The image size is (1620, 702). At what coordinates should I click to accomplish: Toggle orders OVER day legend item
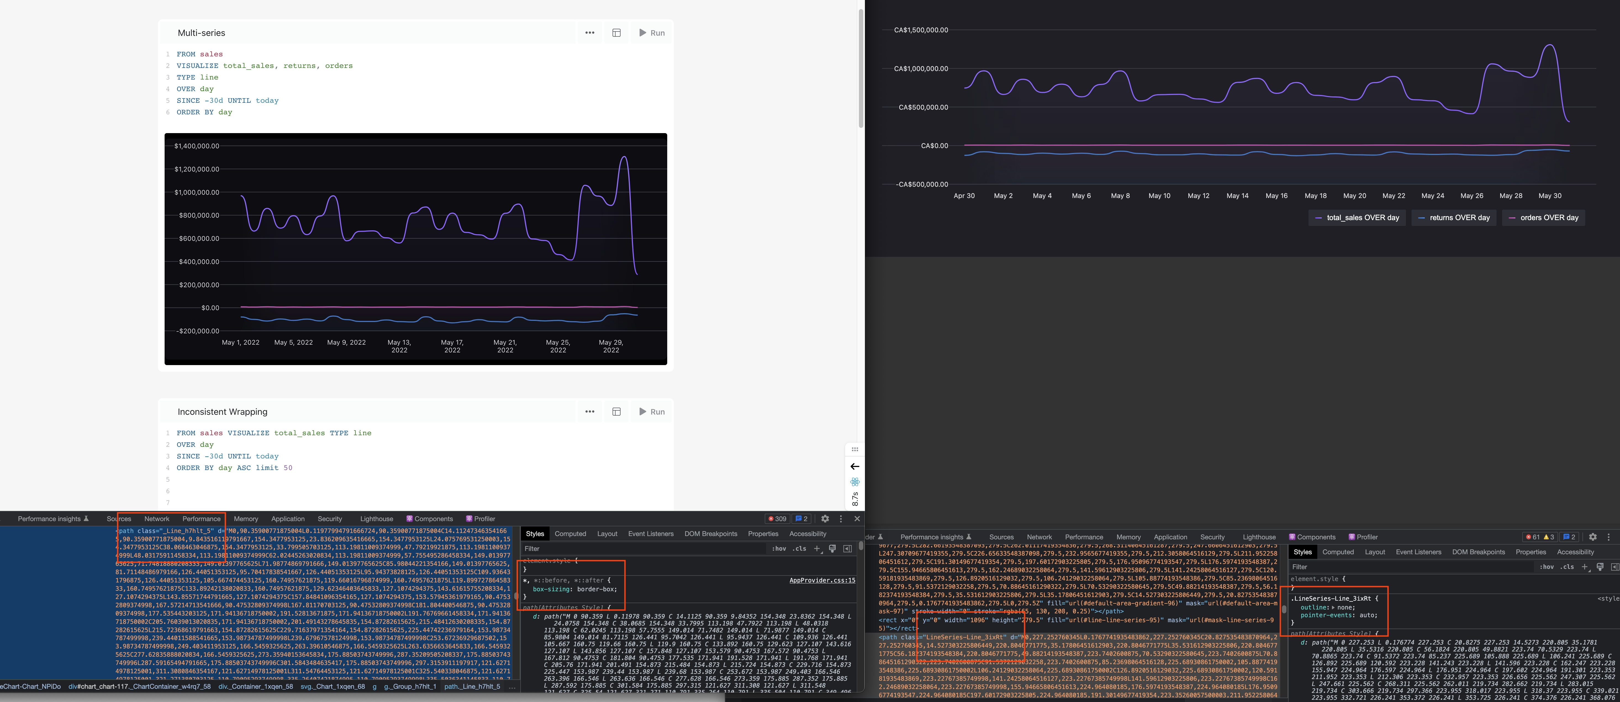pyautogui.click(x=1543, y=218)
